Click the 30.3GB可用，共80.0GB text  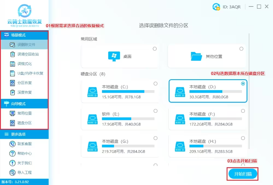[x=209, y=97]
